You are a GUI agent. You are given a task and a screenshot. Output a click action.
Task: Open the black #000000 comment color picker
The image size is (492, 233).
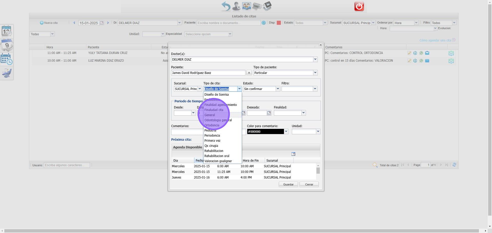coord(286,131)
